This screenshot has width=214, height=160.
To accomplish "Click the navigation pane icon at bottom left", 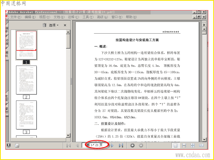I will 9,145.
